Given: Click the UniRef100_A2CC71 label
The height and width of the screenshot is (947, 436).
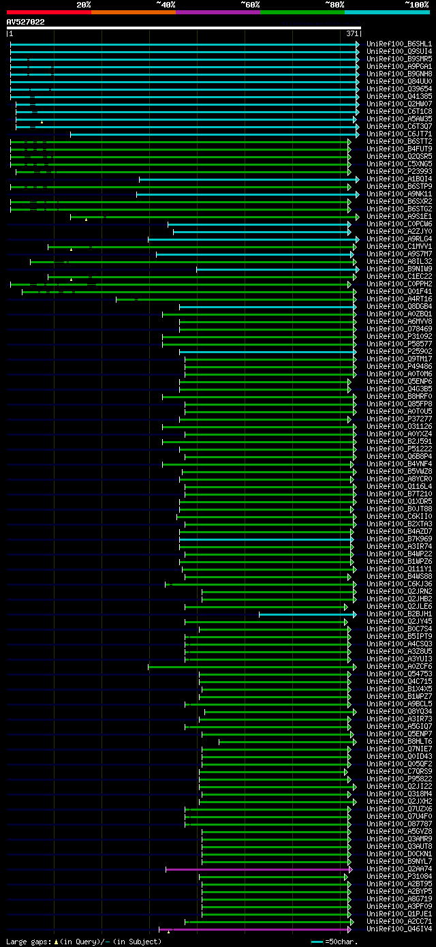Looking at the screenshot, I should pyautogui.click(x=399, y=921).
